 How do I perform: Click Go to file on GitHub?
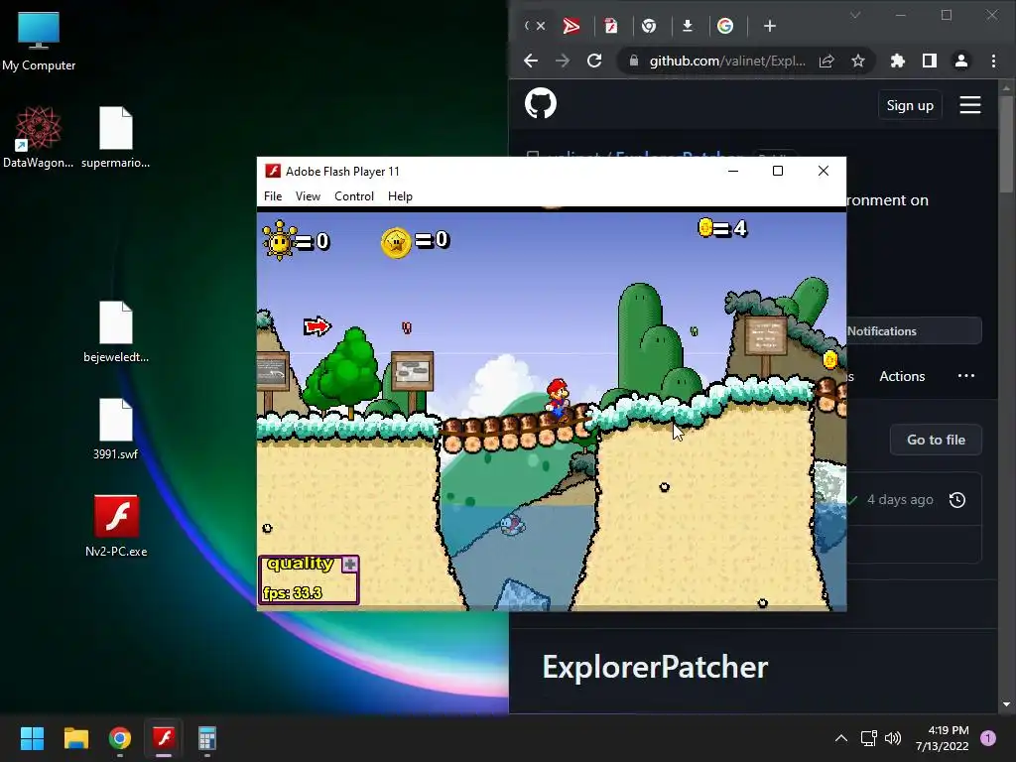[936, 440]
